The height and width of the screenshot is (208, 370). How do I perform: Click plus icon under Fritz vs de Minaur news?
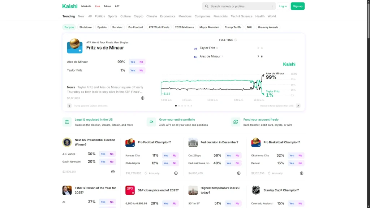click(142, 98)
